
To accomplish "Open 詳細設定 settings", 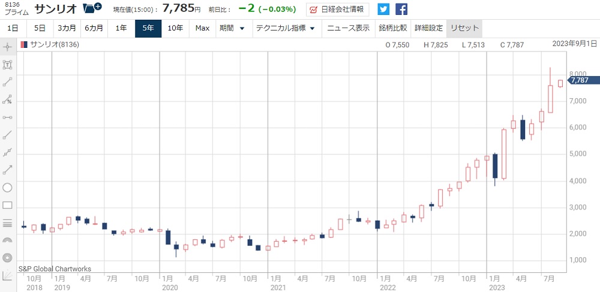I will click(x=428, y=28).
